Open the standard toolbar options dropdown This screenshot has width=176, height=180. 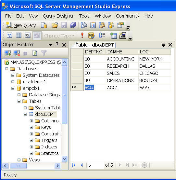128,28
